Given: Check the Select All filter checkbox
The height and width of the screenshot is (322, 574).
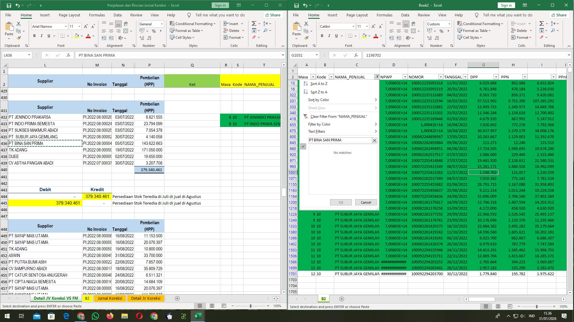Looking at the screenshot, I should tap(303, 146).
